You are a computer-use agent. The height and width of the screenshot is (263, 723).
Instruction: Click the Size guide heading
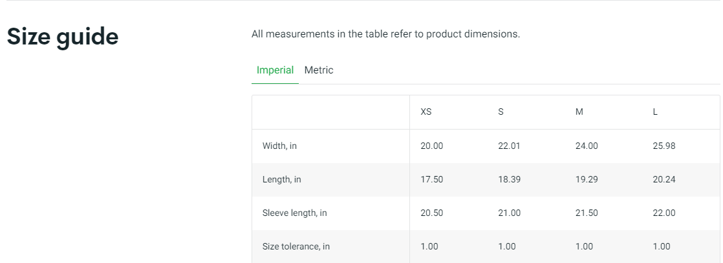point(63,37)
